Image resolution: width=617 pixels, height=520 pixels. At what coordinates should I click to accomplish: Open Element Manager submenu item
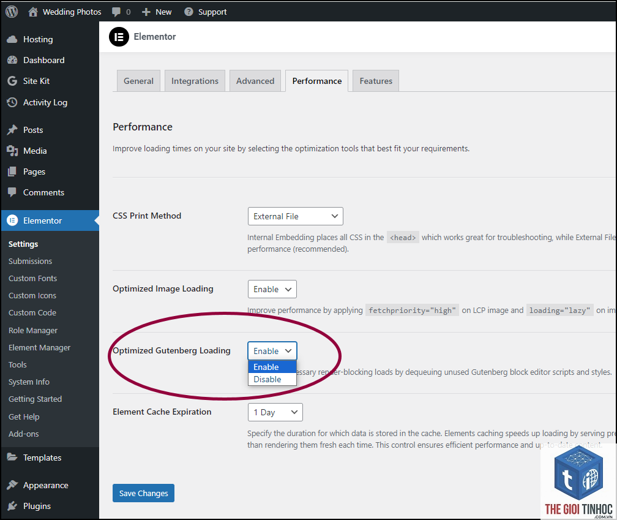click(39, 347)
